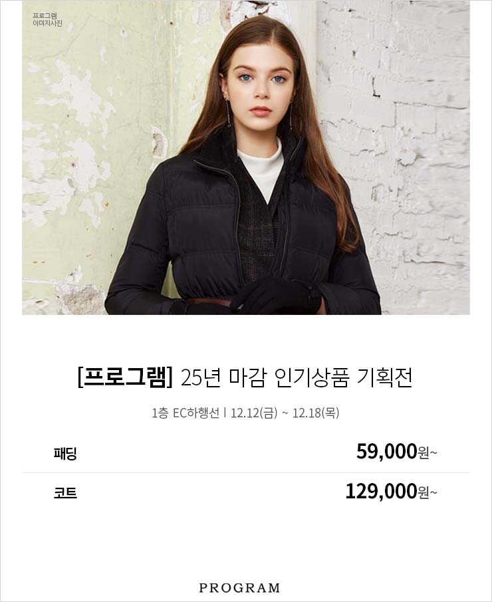Click the 59,000원~ padding price
492x602 pixels.
pyautogui.click(x=397, y=452)
